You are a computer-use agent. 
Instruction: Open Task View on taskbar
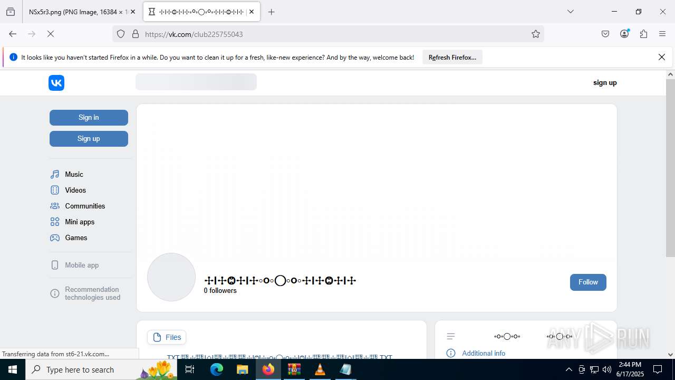pyautogui.click(x=190, y=369)
